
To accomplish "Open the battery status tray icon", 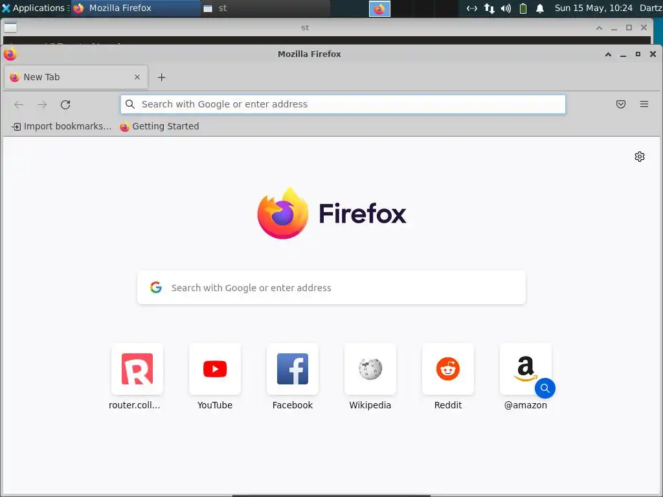I will [x=523, y=8].
